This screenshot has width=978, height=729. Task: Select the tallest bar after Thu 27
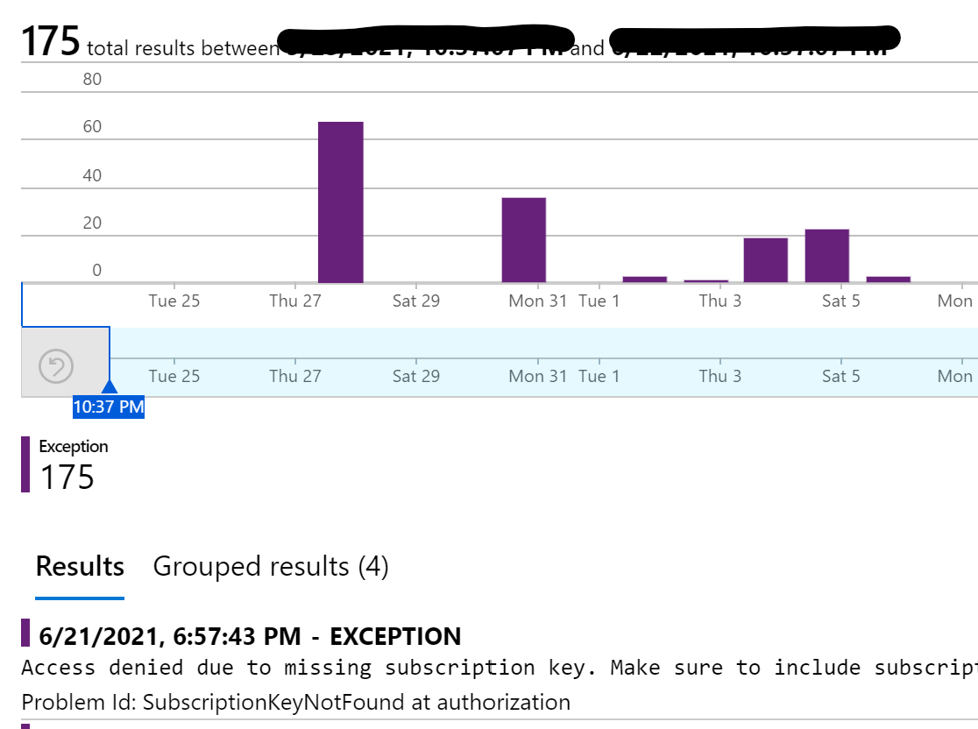tap(340, 202)
